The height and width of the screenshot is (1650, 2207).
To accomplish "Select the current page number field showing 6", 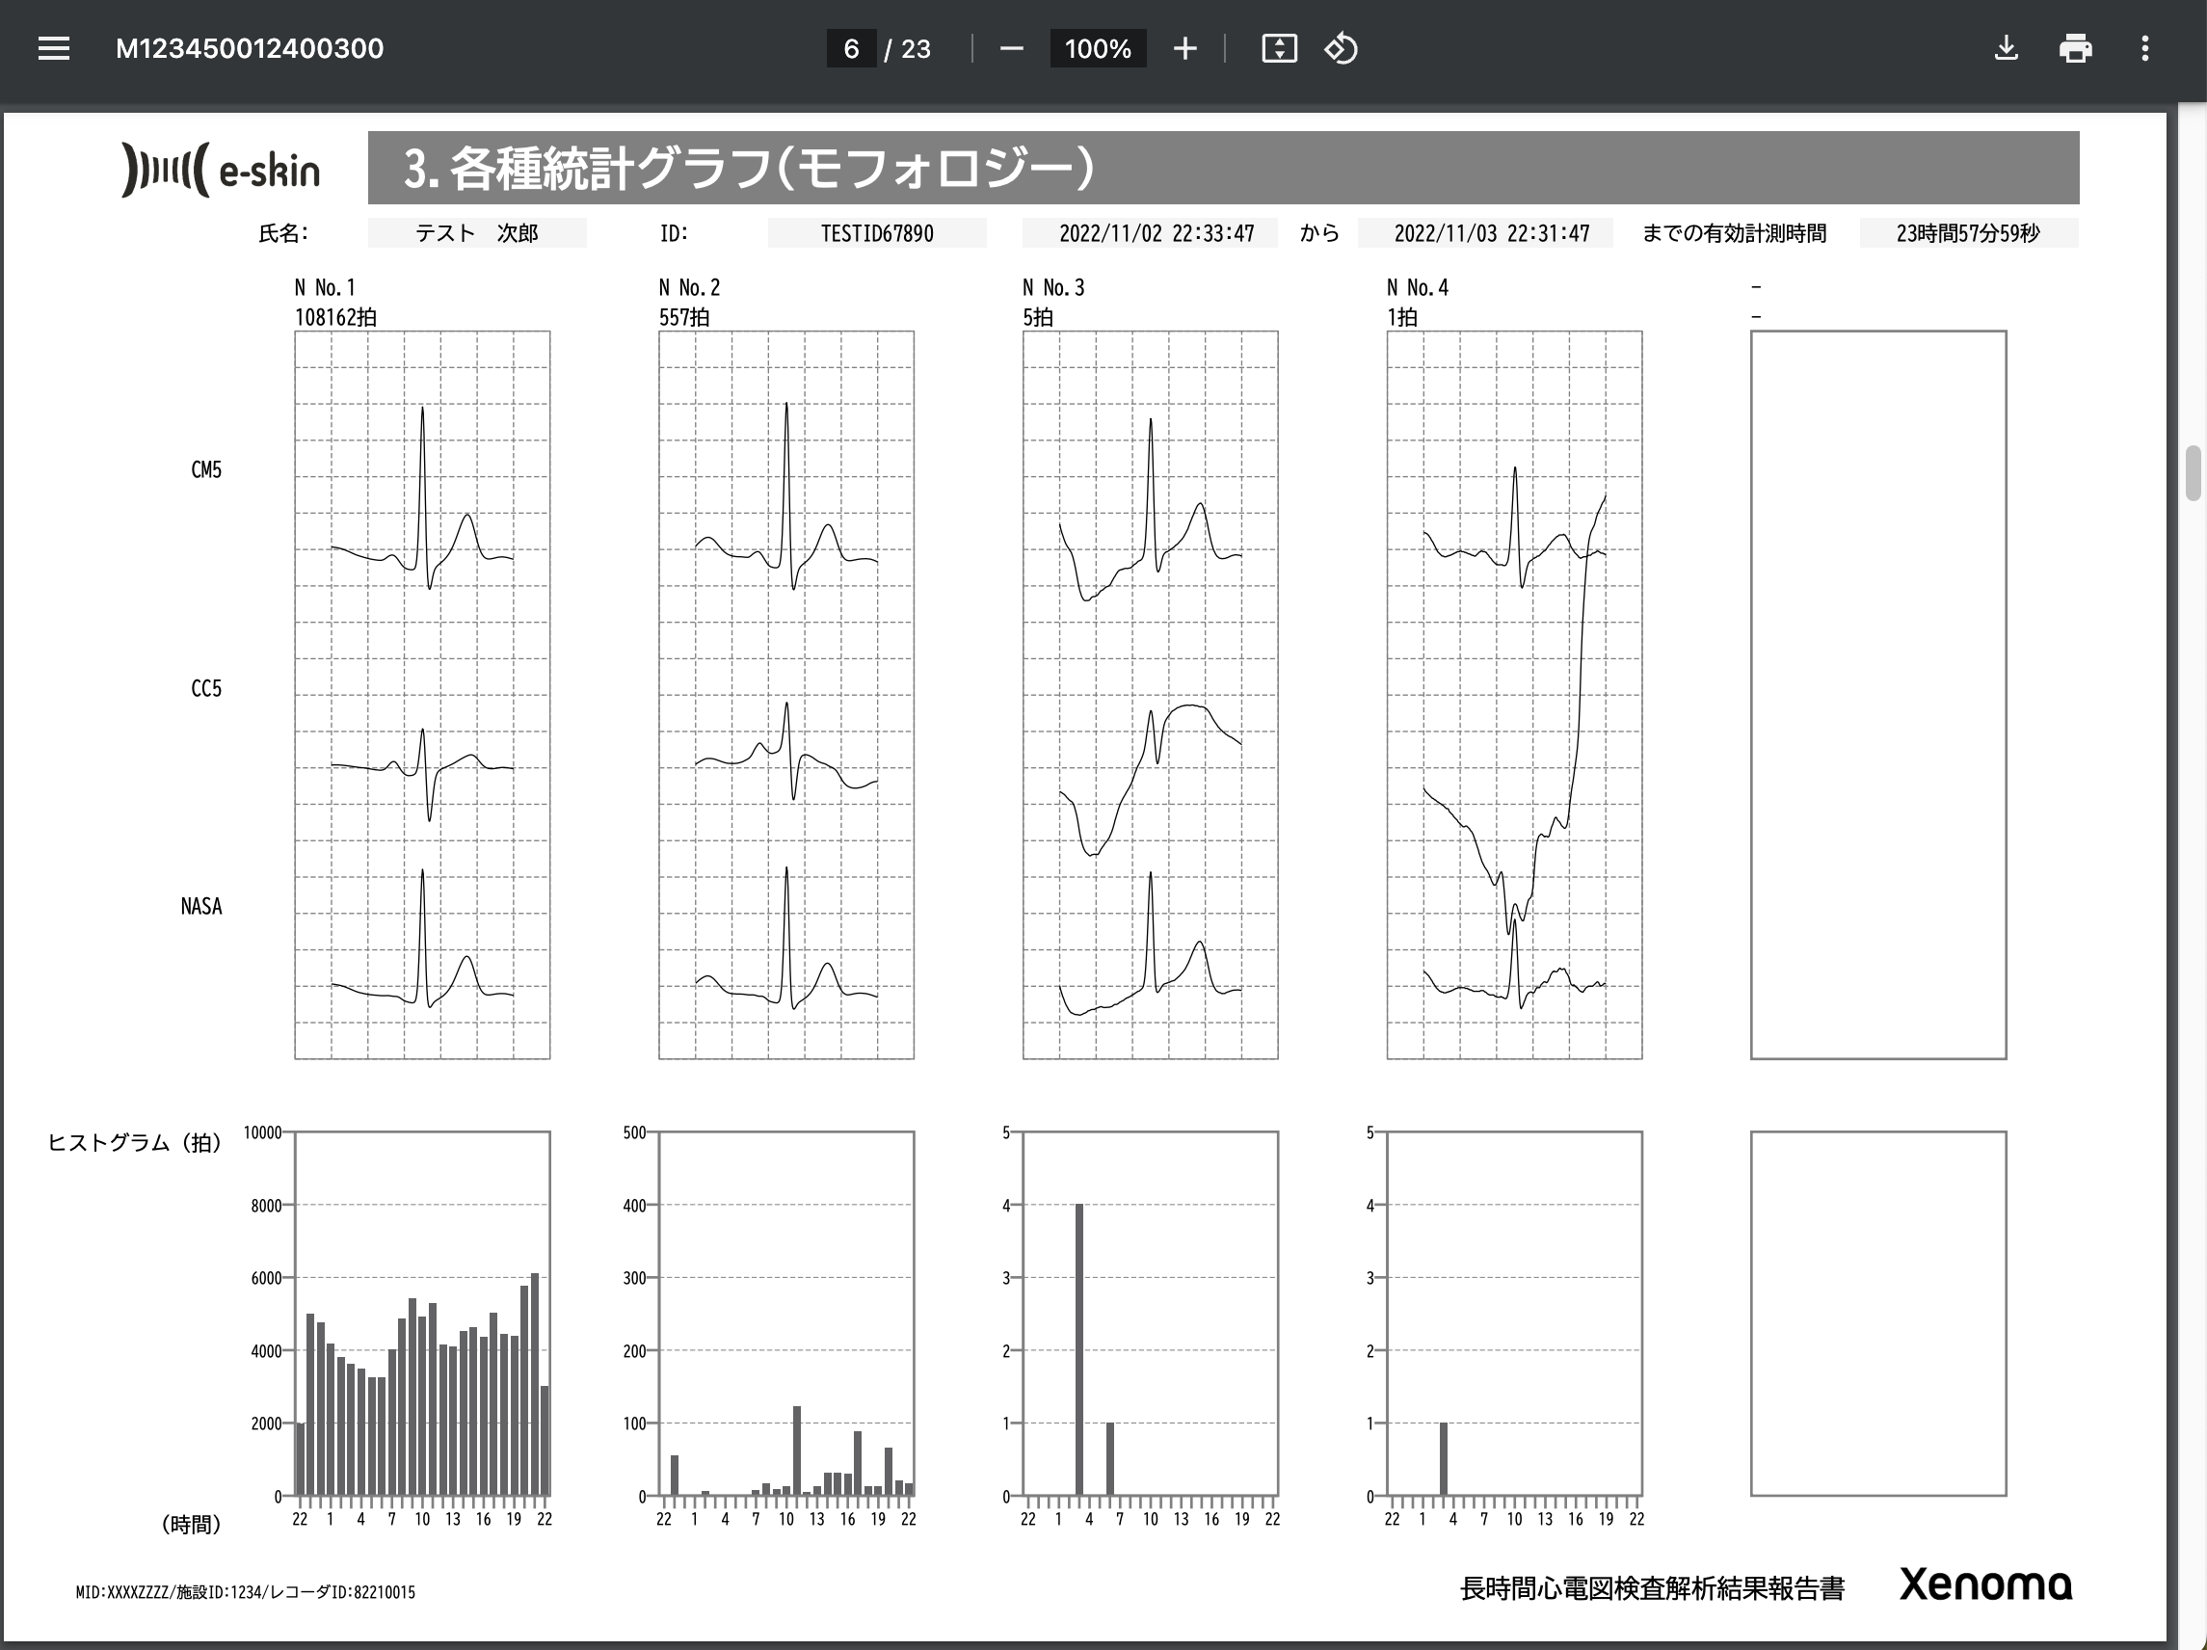I will click(850, 48).
